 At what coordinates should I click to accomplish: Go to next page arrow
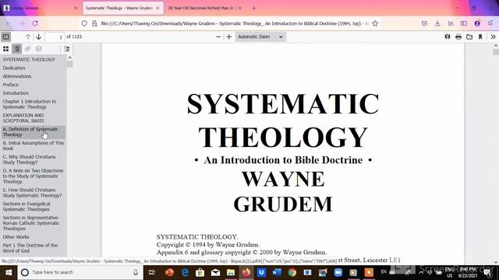[38, 37]
